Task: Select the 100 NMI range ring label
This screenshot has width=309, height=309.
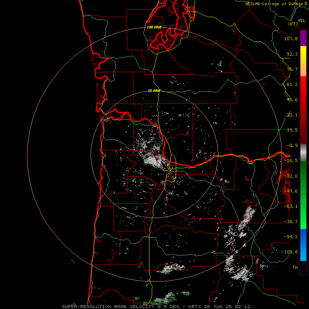Action: tap(154, 27)
